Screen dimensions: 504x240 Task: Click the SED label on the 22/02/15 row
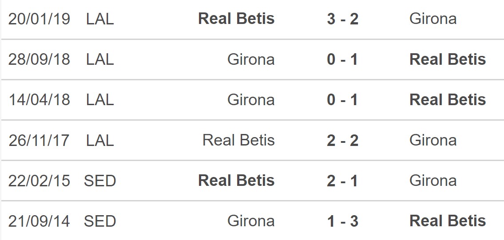coord(100,181)
